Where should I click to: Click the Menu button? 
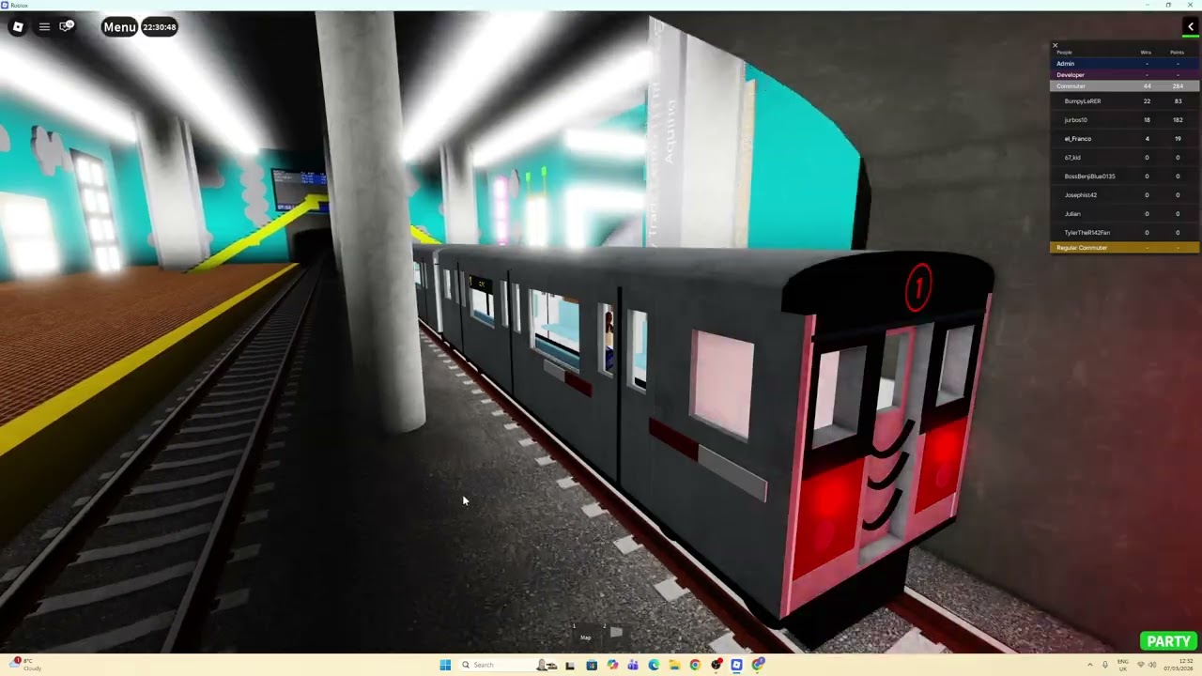point(119,27)
